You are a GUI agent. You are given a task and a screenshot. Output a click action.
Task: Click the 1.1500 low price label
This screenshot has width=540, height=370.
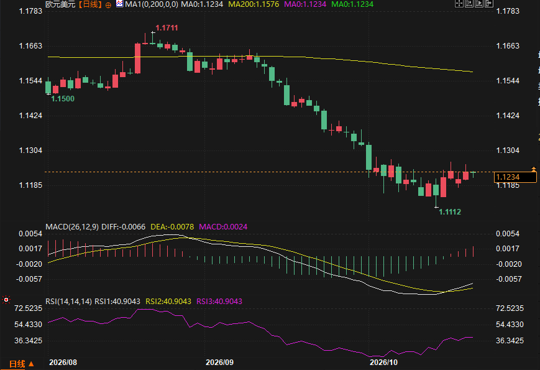click(x=63, y=99)
